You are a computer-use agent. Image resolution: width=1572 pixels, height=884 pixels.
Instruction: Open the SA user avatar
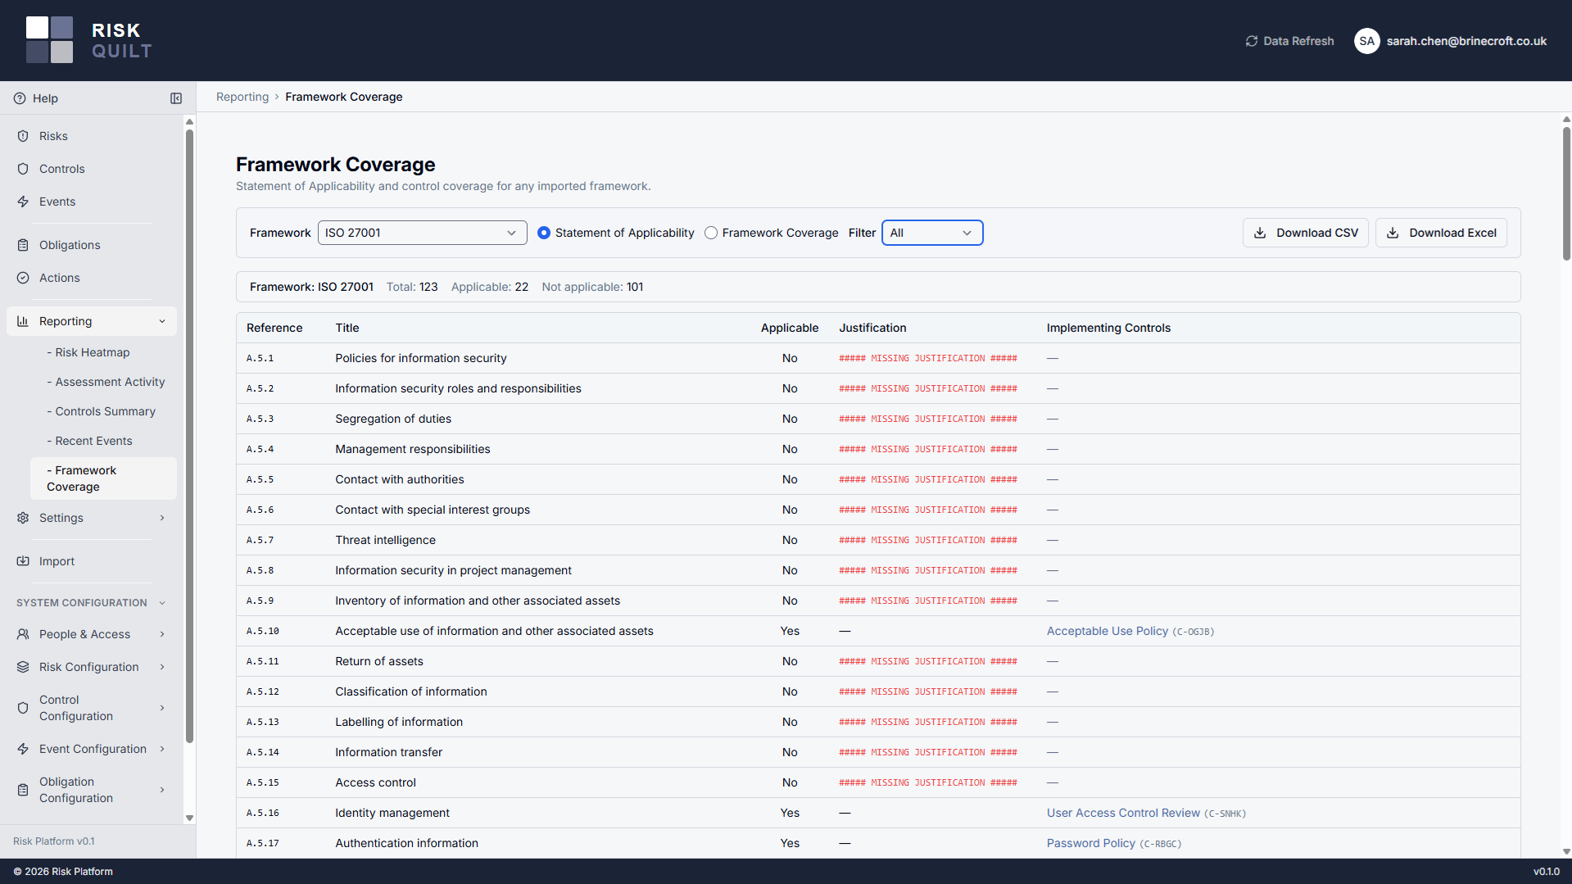click(x=1366, y=41)
